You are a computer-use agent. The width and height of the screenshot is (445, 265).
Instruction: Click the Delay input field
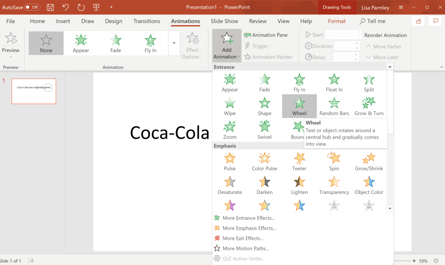(x=343, y=57)
